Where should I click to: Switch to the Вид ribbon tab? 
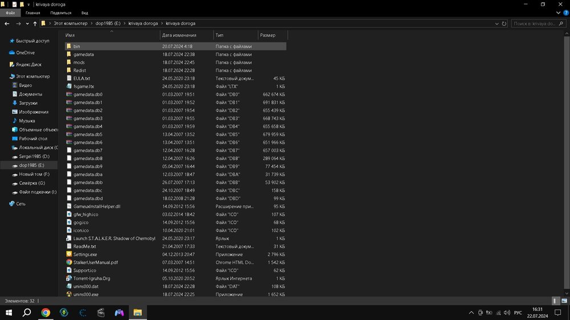pos(84,12)
